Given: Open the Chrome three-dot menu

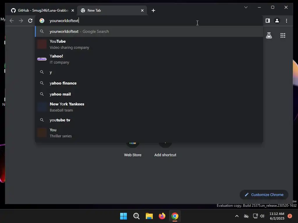Looking at the screenshot, I should 286,21.
